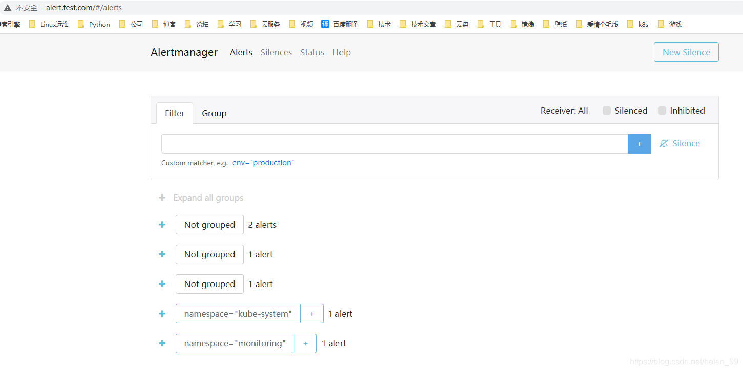Click the env="production" example matcher link
Image resolution: width=743 pixels, height=371 pixels.
coord(263,163)
